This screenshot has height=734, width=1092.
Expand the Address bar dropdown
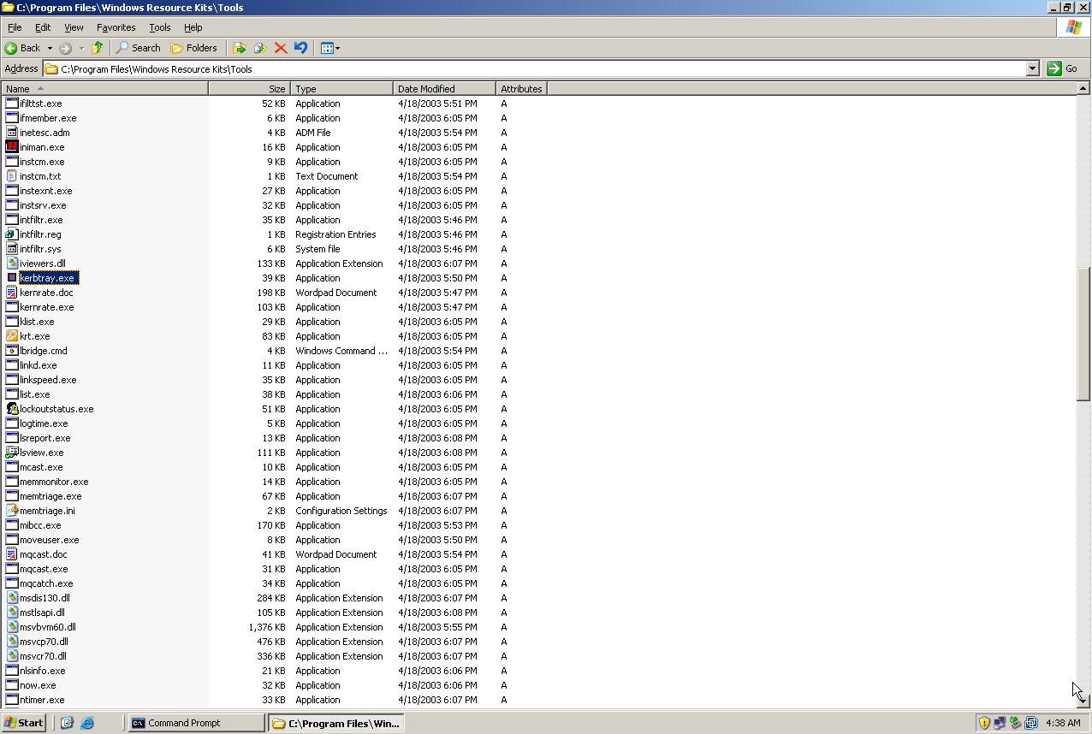pyautogui.click(x=1032, y=68)
